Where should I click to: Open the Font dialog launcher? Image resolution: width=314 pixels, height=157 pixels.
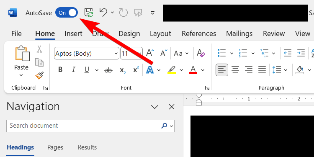[x=207, y=88]
